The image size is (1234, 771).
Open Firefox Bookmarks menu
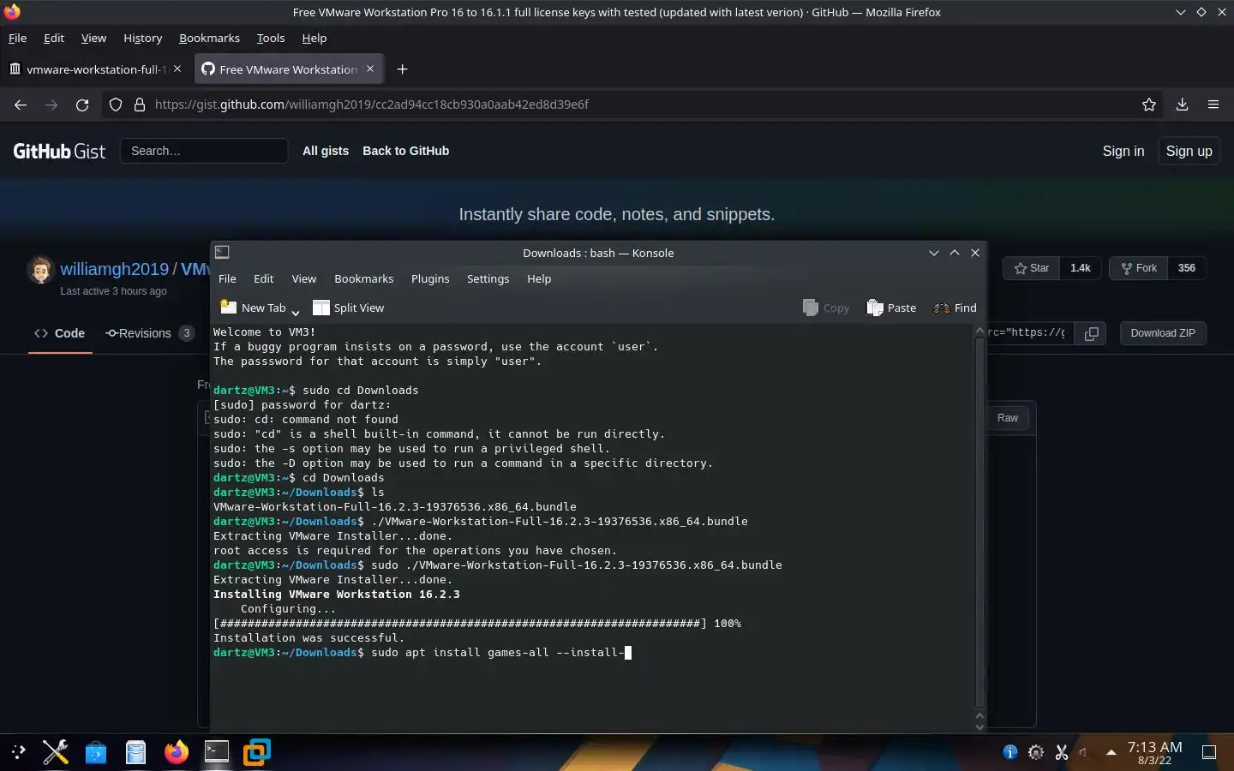pos(209,38)
